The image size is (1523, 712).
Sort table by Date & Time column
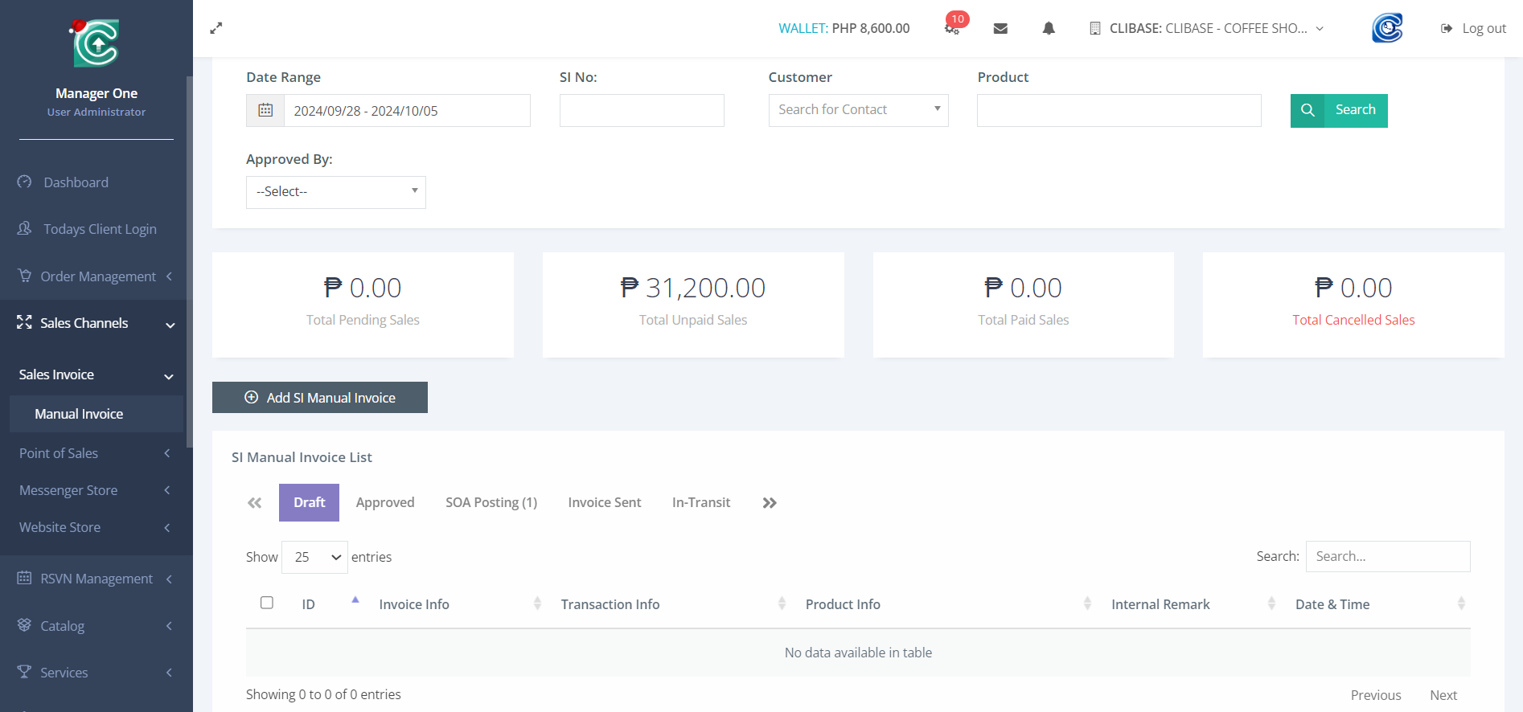tap(1332, 604)
